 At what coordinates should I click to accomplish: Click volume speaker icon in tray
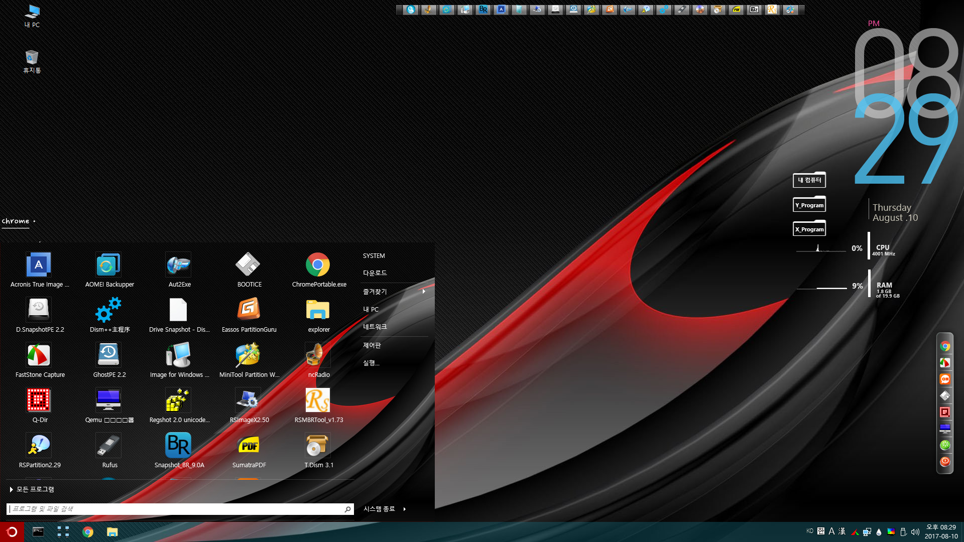point(915,532)
